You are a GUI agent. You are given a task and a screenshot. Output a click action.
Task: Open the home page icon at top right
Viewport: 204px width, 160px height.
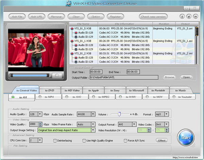188,16
